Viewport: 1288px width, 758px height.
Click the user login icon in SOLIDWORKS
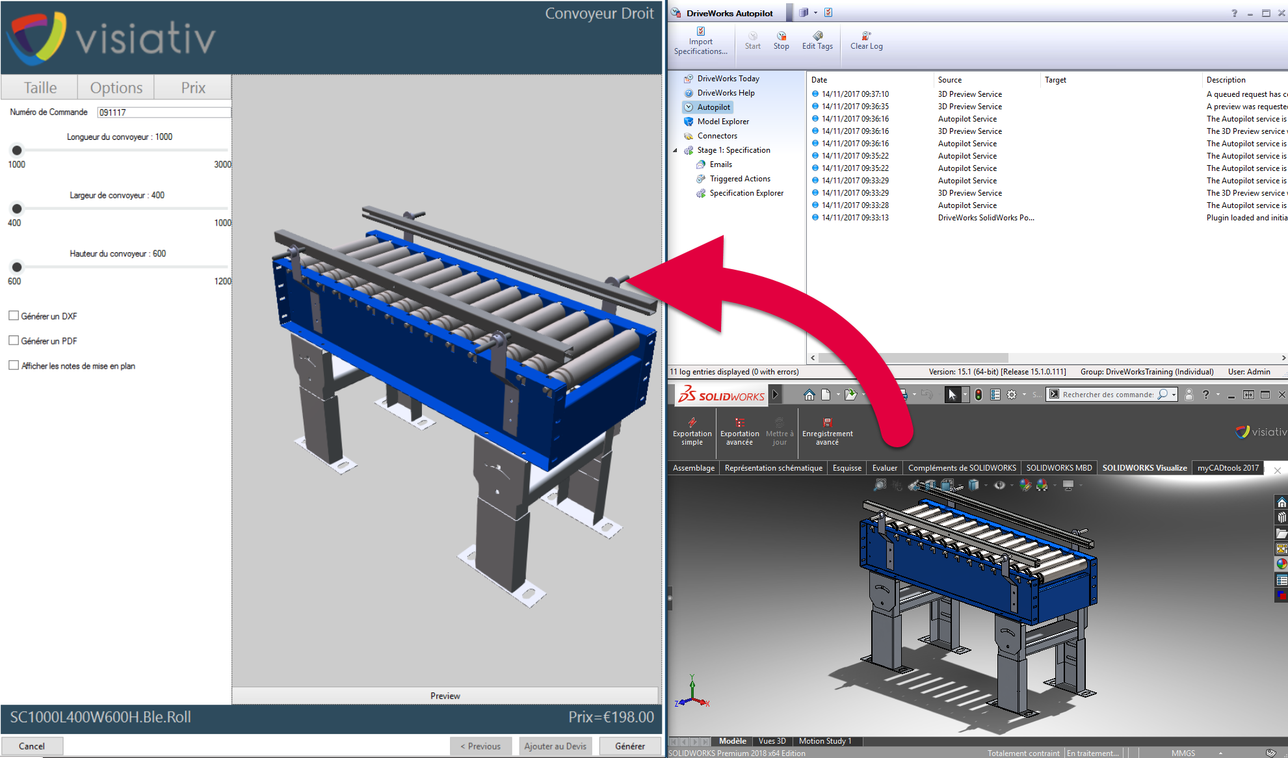click(1189, 395)
